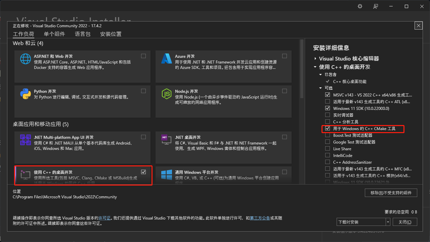Image resolution: width=430 pixels, height=242 pixels.
Task: Open the 语言包 tab
Action: tap(83, 34)
